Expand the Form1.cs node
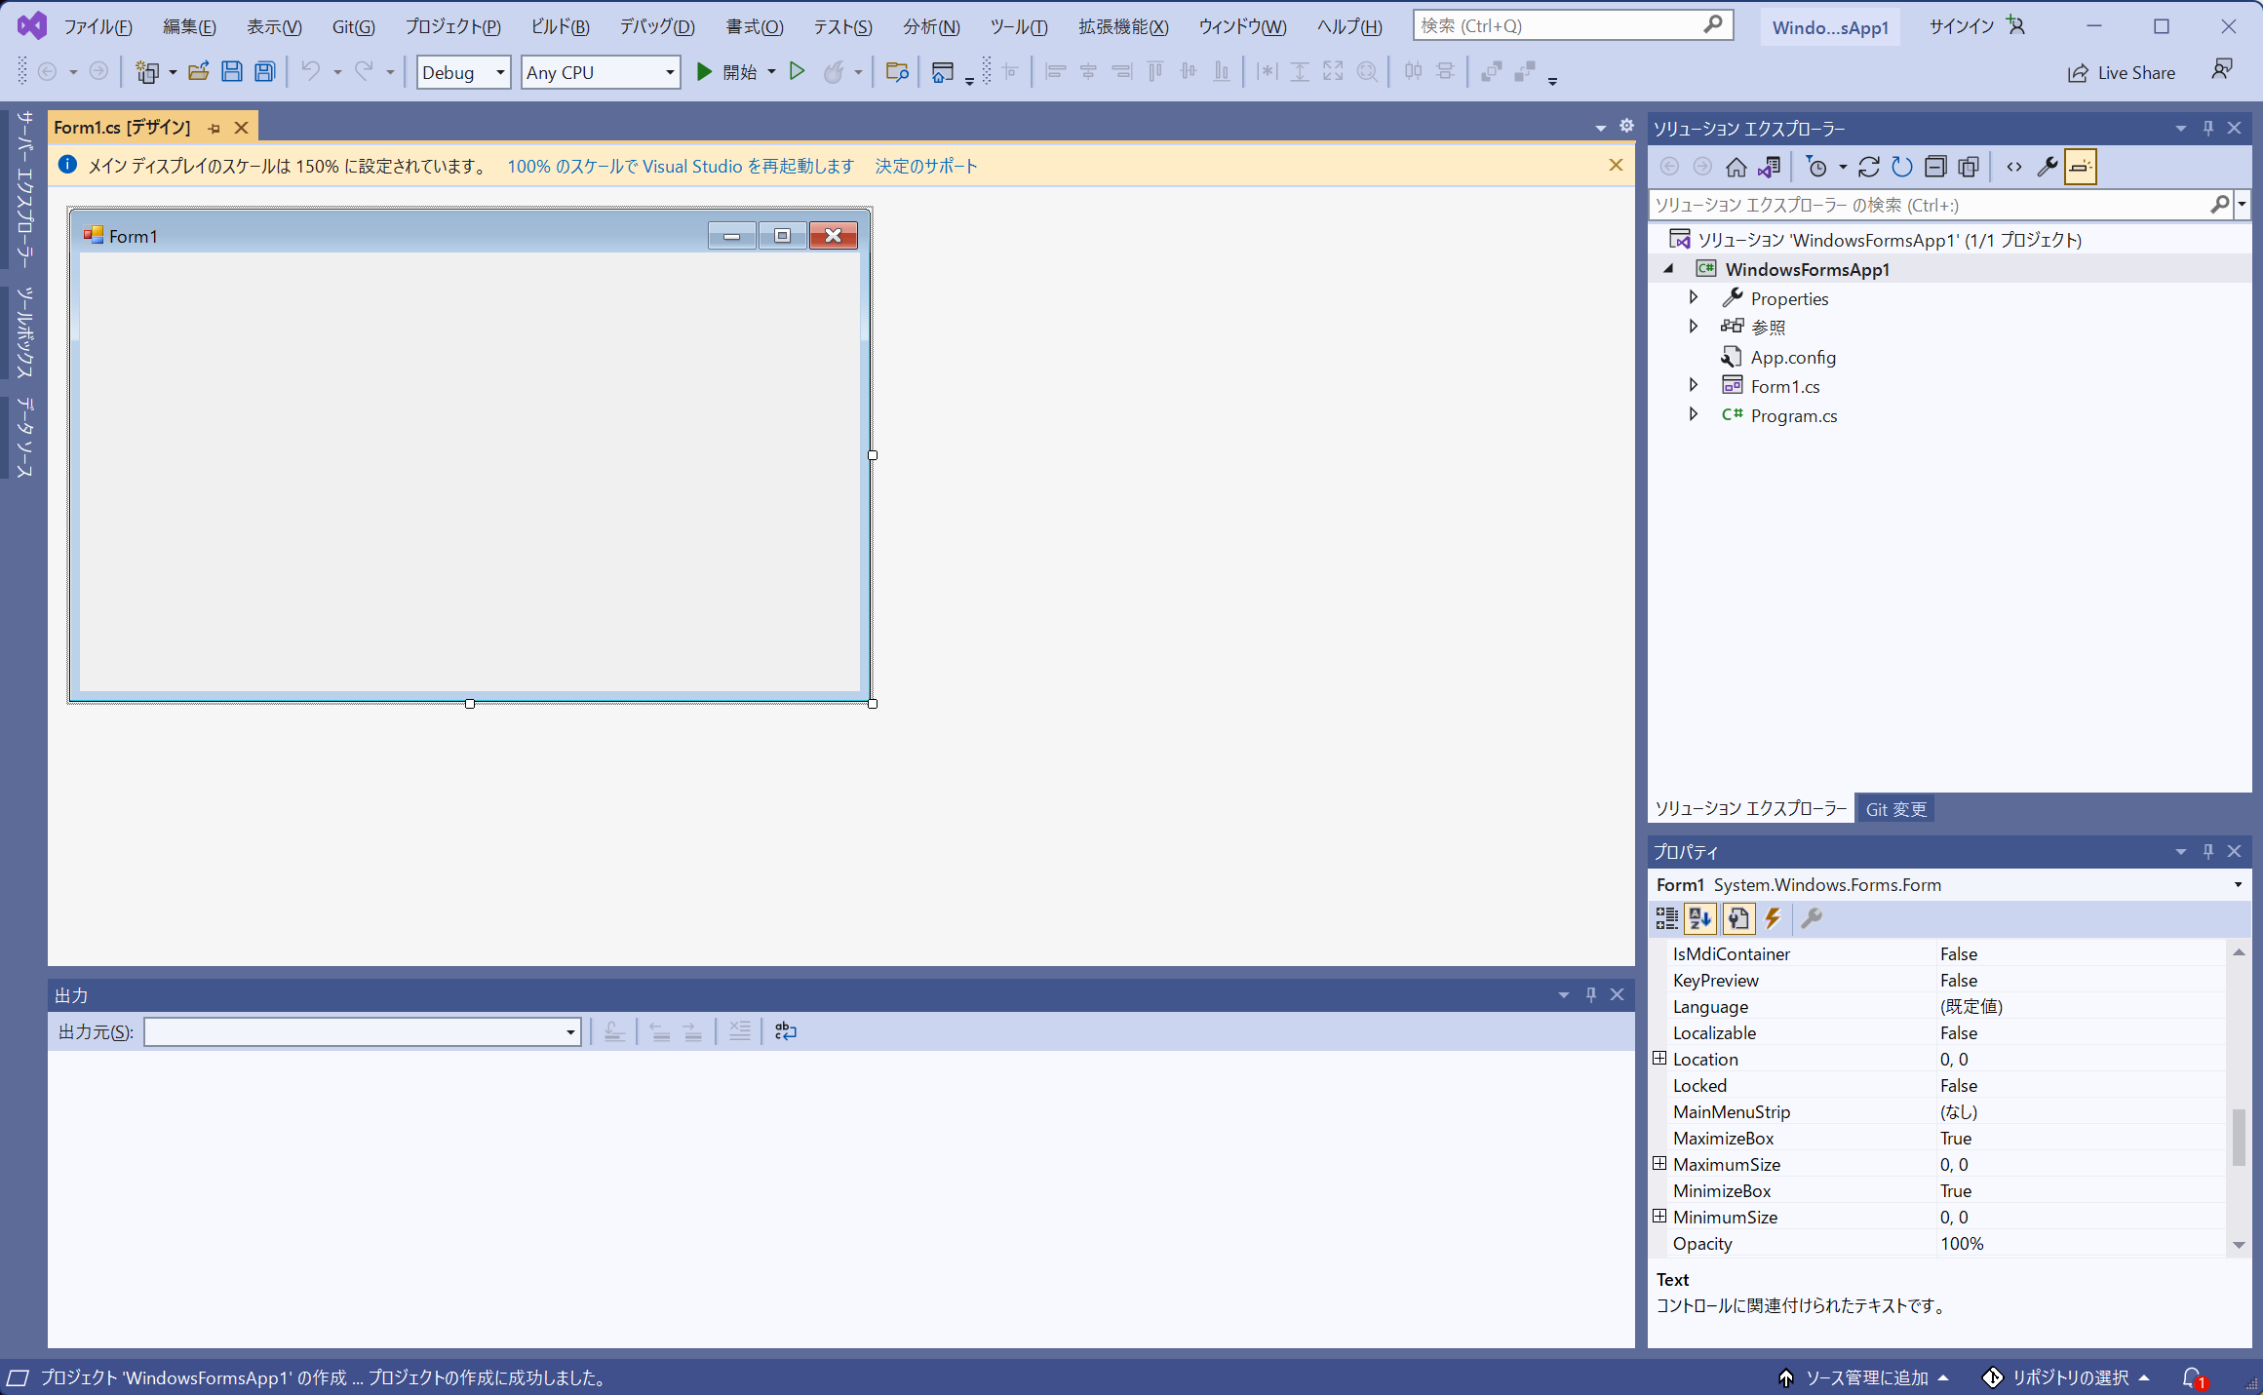This screenshot has height=1395, width=2263. pos(1694,385)
